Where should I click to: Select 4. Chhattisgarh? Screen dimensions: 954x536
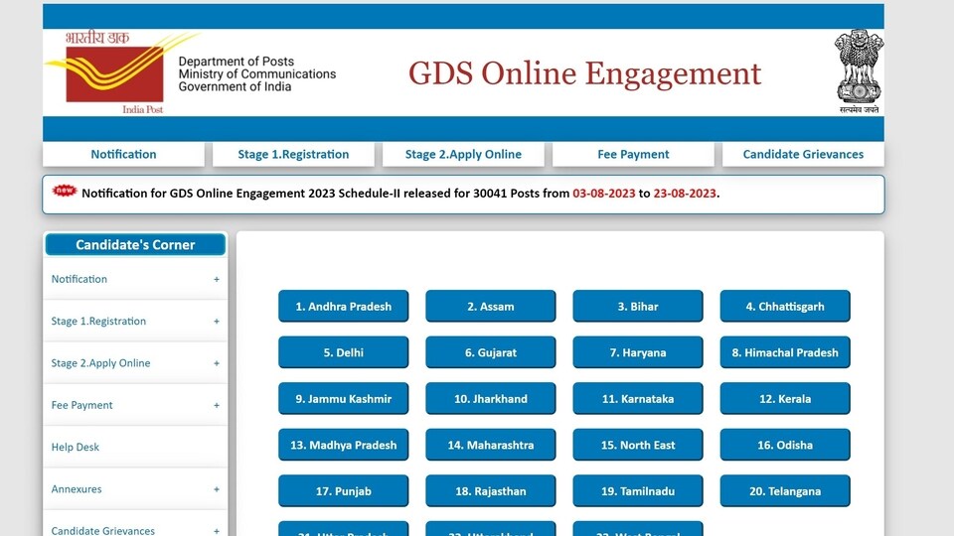click(785, 307)
